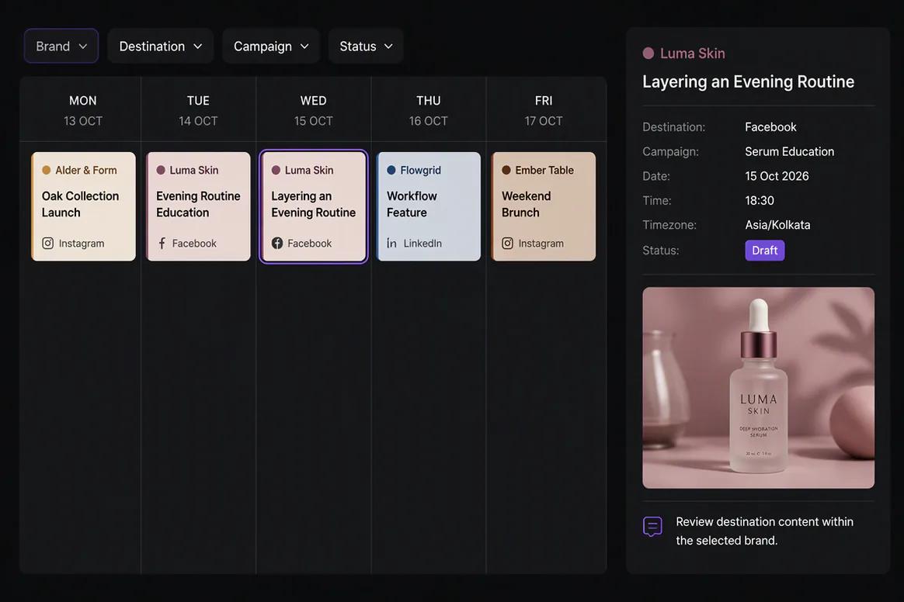Click the Instagram icon on Weekend Brunch card
The width and height of the screenshot is (904, 602).
pyautogui.click(x=507, y=243)
